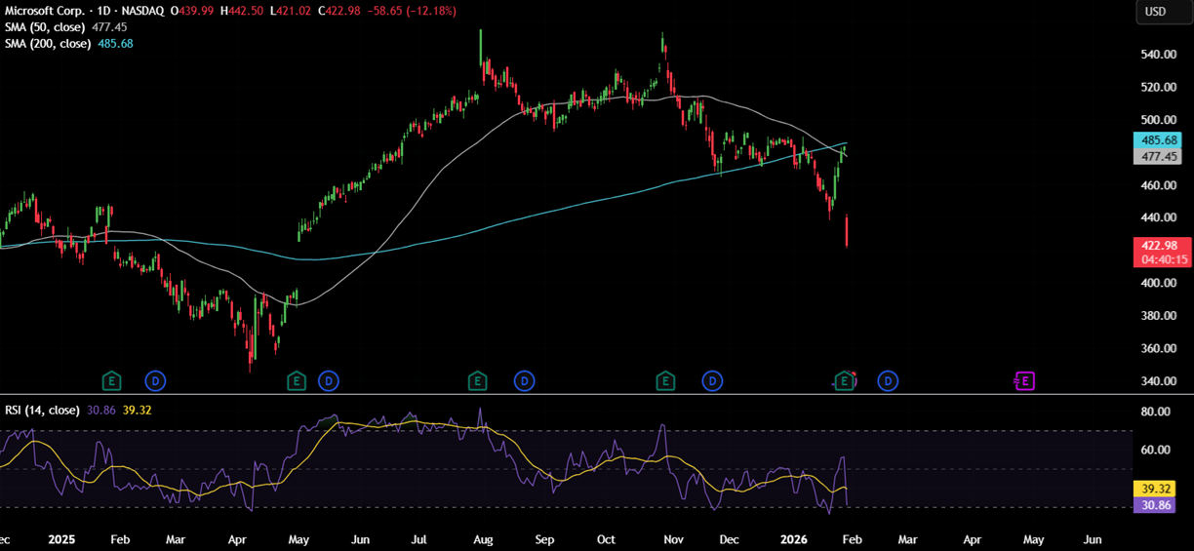
Task: Click the earnings icon near November 2025
Action: click(666, 380)
